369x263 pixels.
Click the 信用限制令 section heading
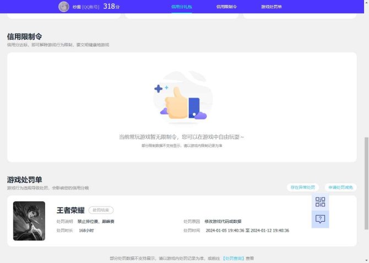(24, 37)
